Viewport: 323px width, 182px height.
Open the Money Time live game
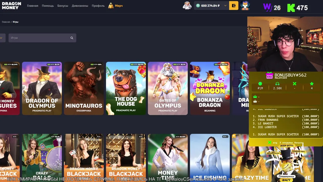pos(168,158)
